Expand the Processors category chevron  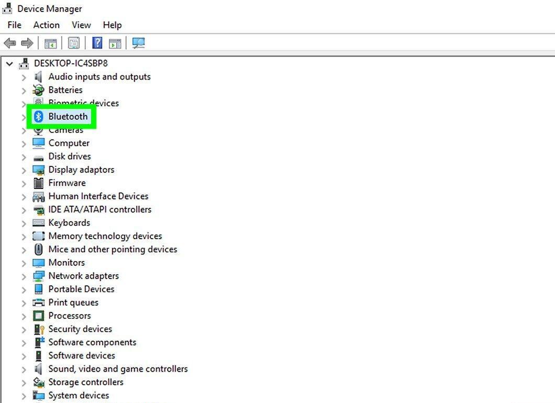coord(24,316)
